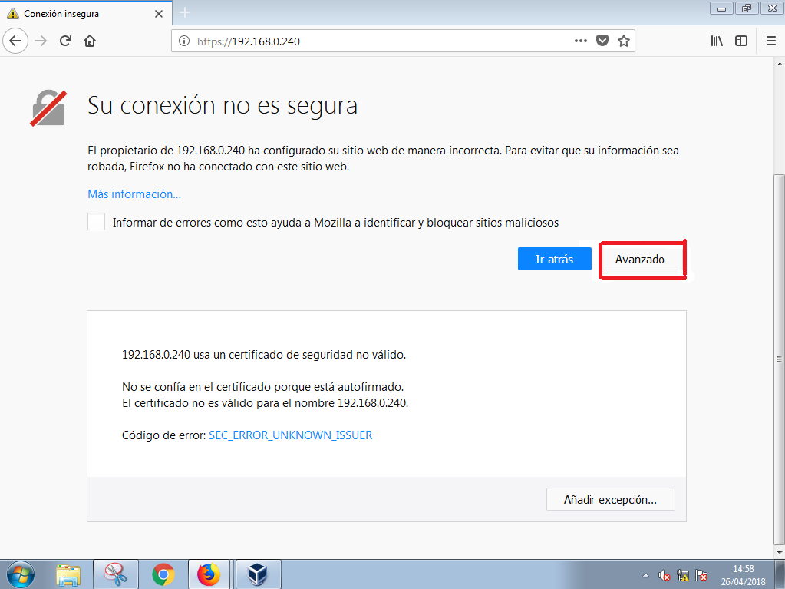Open the Action Center flag icon

pos(701,575)
